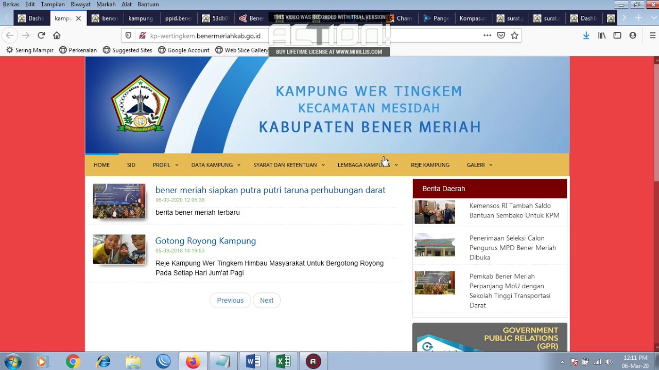659x370 pixels.
Task: Click the back navigation arrow
Action: [x=9, y=35]
